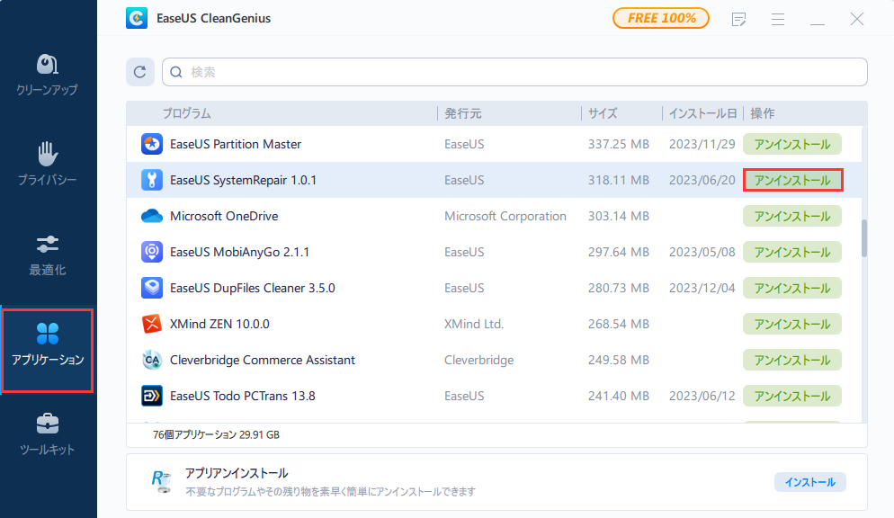Viewport: 894px width, 518px height.
Task: Go to the 最適化 (Optimization) section
Action: click(48, 255)
